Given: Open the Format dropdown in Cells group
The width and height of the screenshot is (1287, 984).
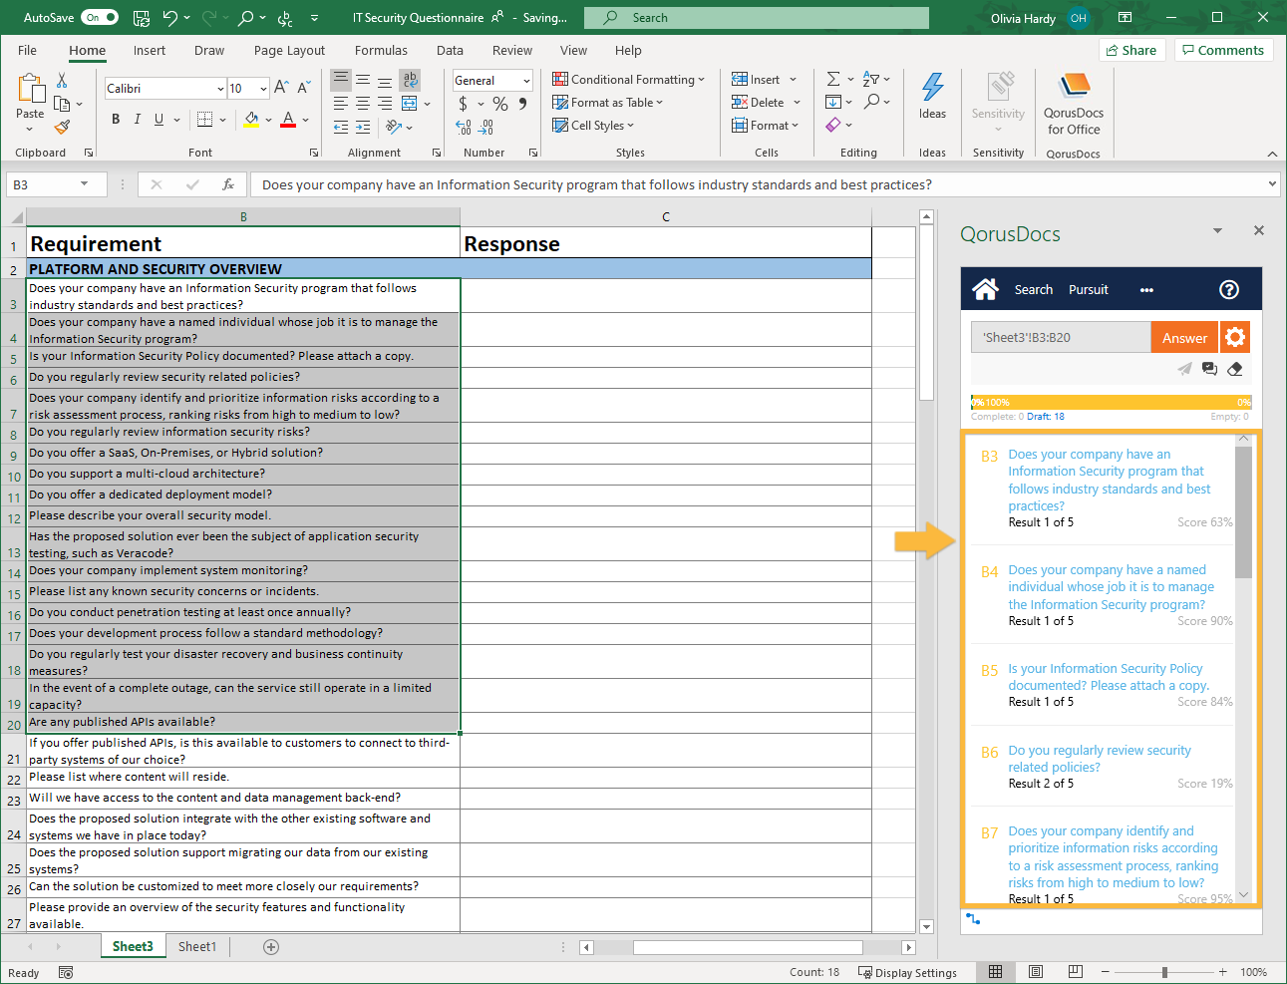Looking at the screenshot, I should click(766, 126).
